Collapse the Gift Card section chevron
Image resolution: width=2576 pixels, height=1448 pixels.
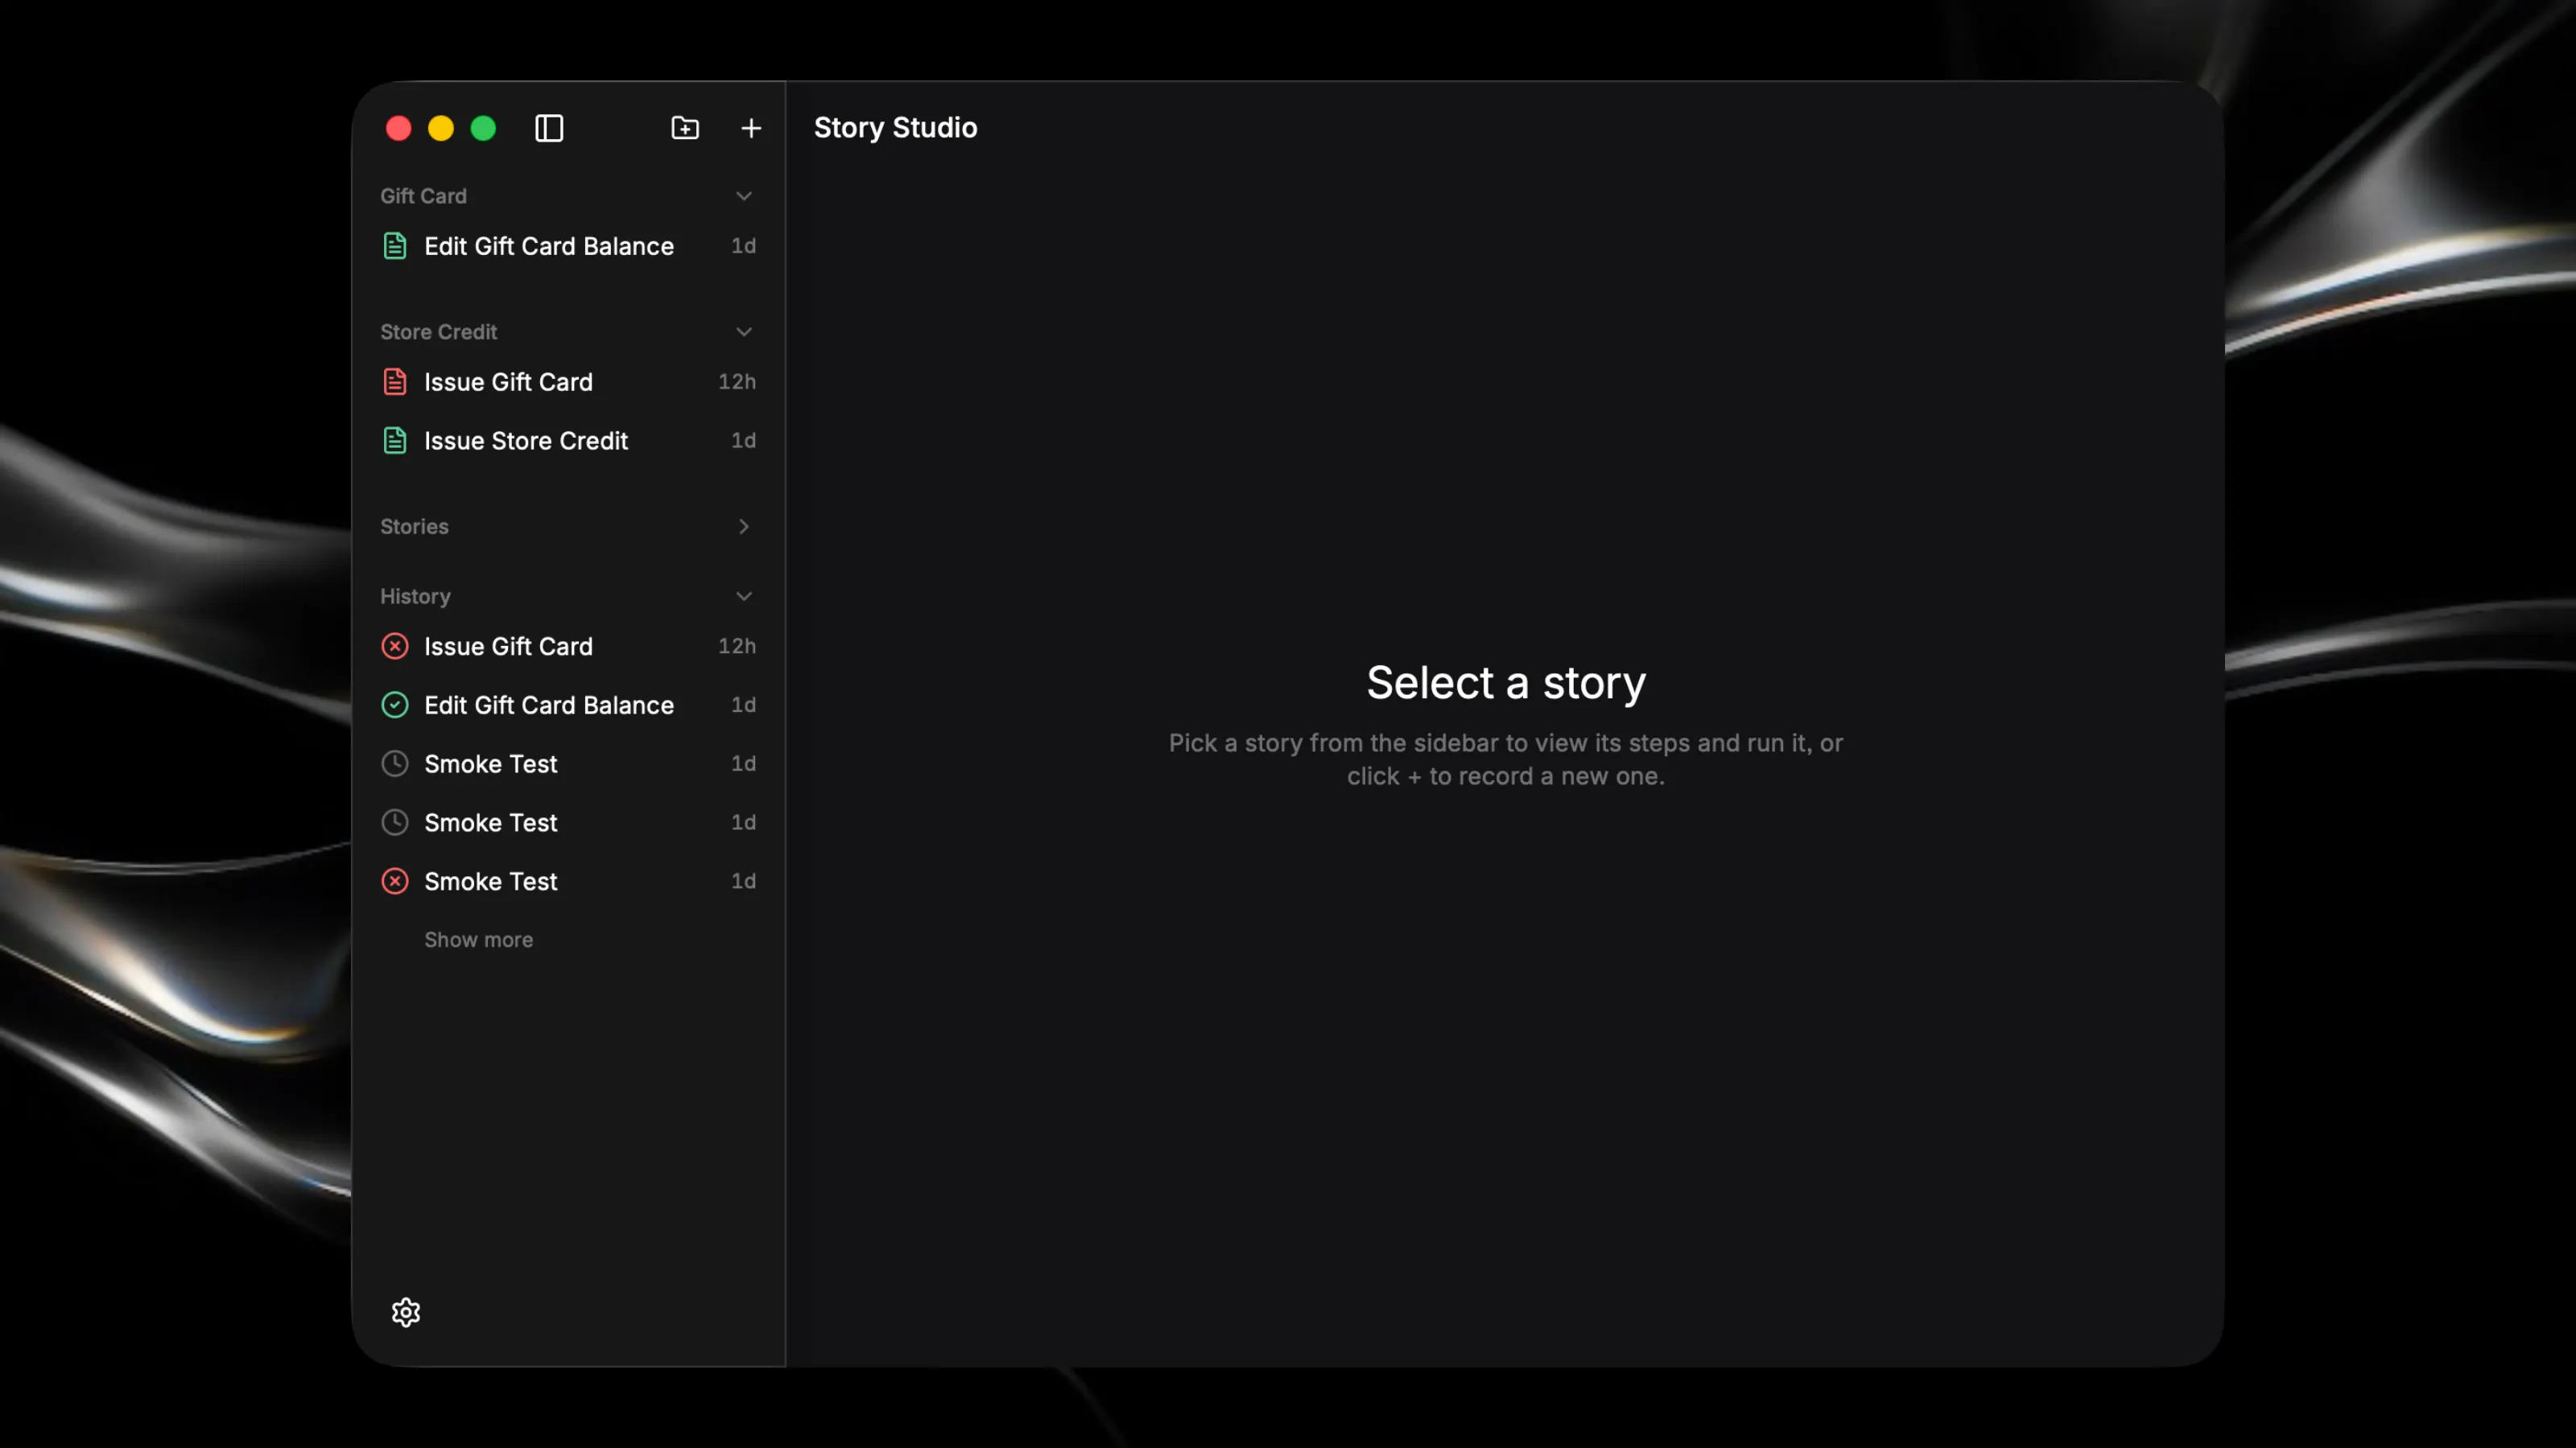tap(744, 195)
